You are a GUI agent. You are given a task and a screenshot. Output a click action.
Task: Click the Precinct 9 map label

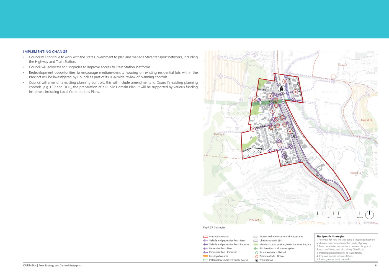342,65
